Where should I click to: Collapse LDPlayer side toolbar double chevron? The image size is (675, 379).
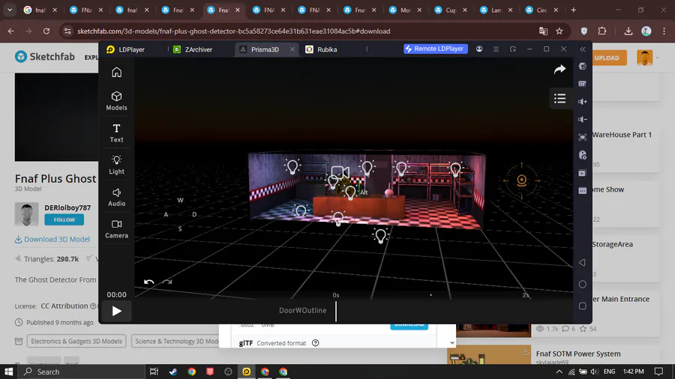click(x=583, y=49)
